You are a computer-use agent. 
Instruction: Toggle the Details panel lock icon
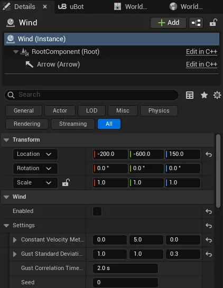pos(213,23)
